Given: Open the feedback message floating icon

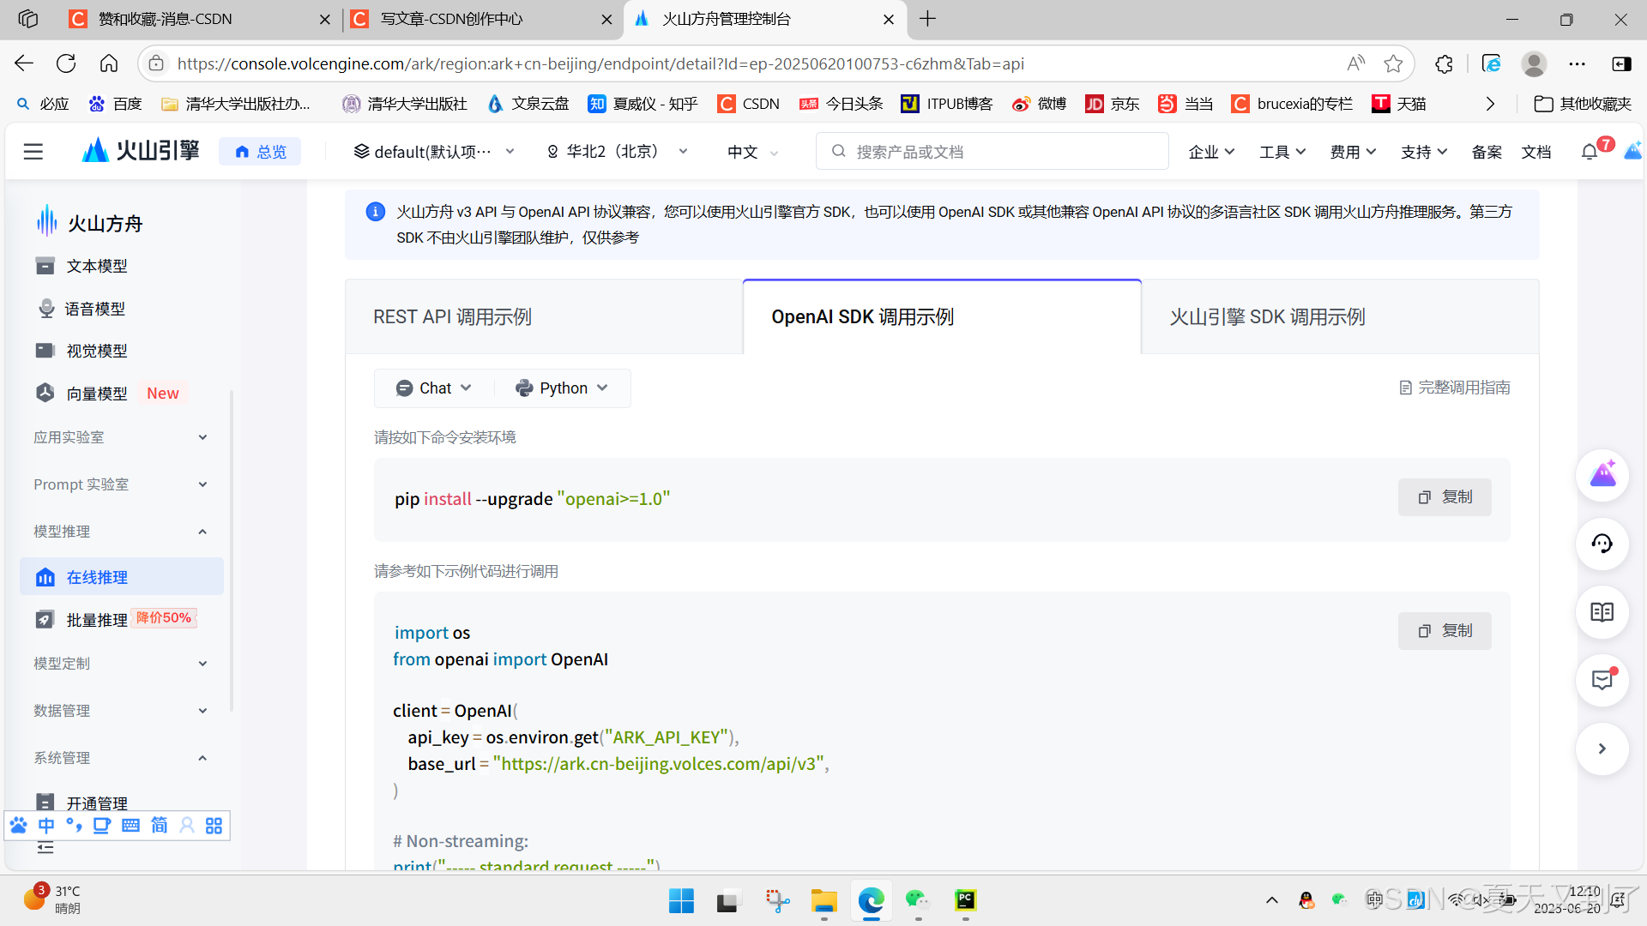Looking at the screenshot, I should [1602, 681].
